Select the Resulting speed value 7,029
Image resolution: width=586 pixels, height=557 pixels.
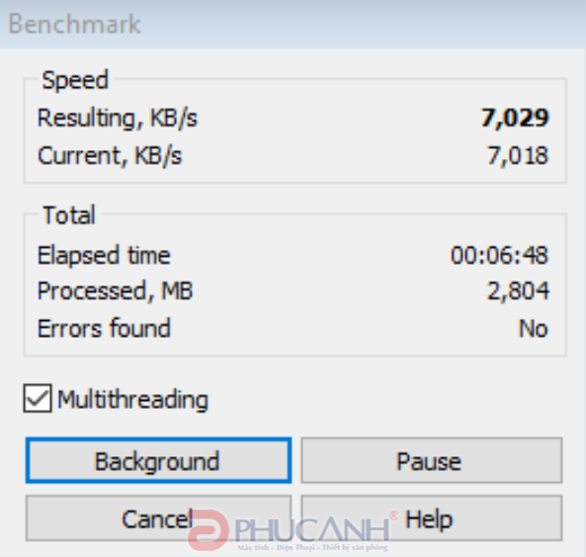pos(515,119)
